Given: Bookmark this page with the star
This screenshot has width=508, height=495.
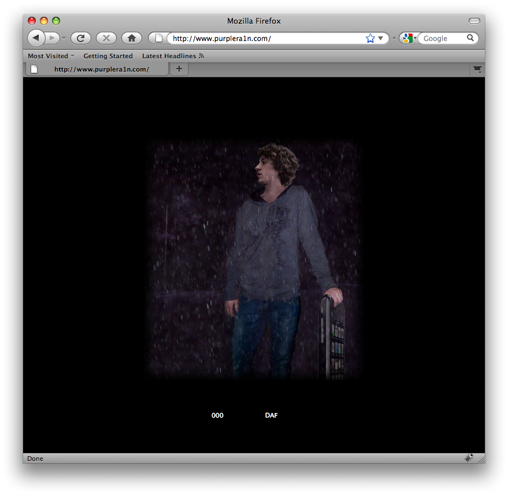Looking at the screenshot, I should [x=370, y=38].
